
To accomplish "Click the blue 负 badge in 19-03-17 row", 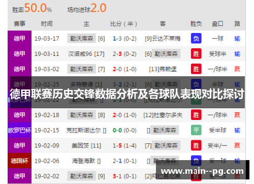I will tap(196, 38).
